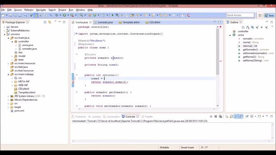Image resolution: width=276 pixels, height=155 pixels.
Task: Toggle Show Console on Standard Out
Action: [x=236, y=116]
